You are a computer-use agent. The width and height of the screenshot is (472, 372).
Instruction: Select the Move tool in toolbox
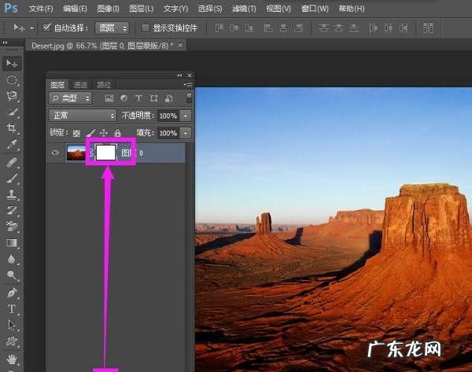12,63
